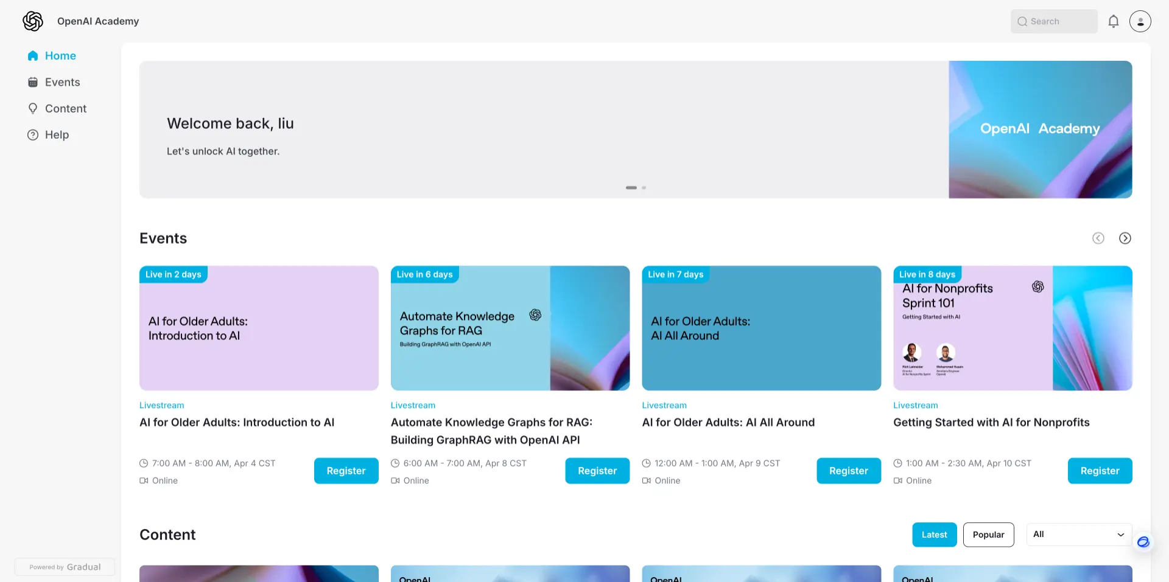The image size is (1169, 582).
Task: Click the Content lightbulb icon in sidebar
Action: tap(33, 108)
